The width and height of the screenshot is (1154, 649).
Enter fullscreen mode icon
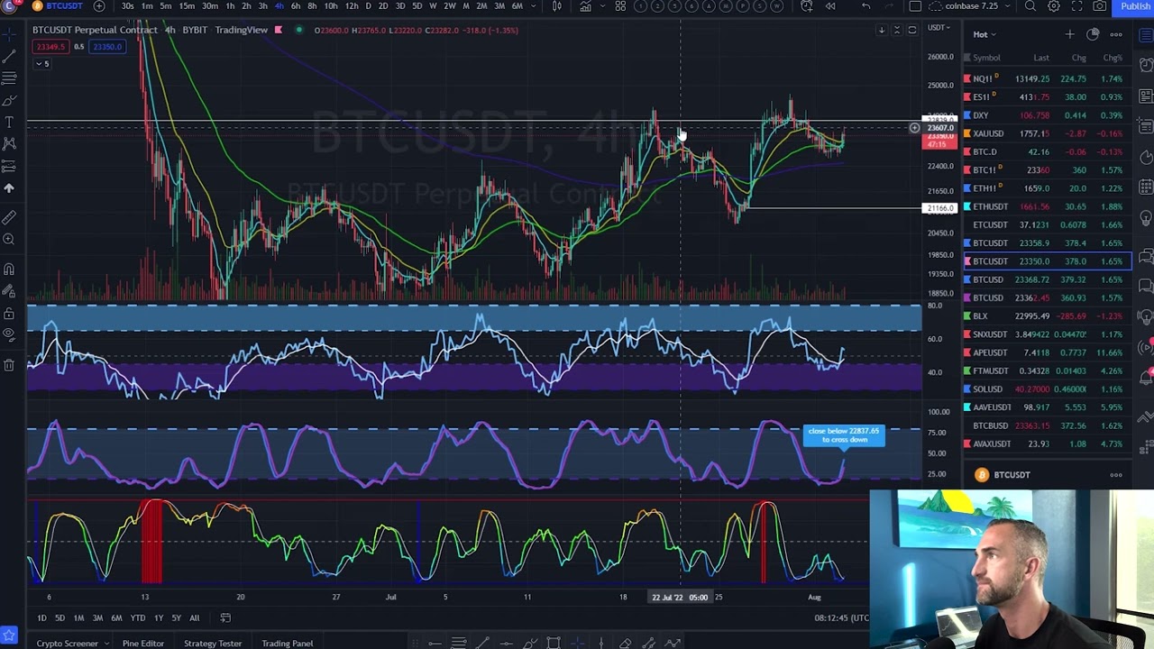point(1076,6)
